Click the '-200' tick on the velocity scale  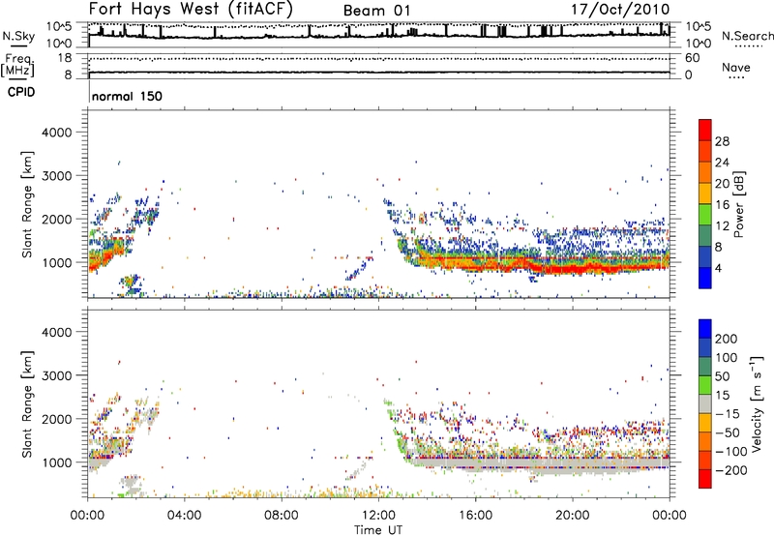pyautogui.click(x=730, y=470)
